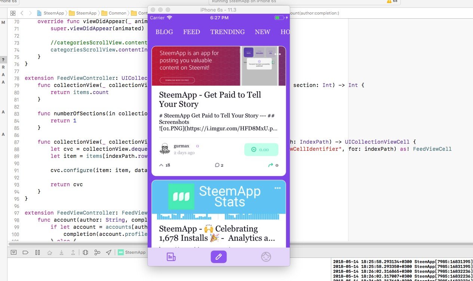
Task: Click the M status marker in the left gutter
Action: [x=3, y=23]
